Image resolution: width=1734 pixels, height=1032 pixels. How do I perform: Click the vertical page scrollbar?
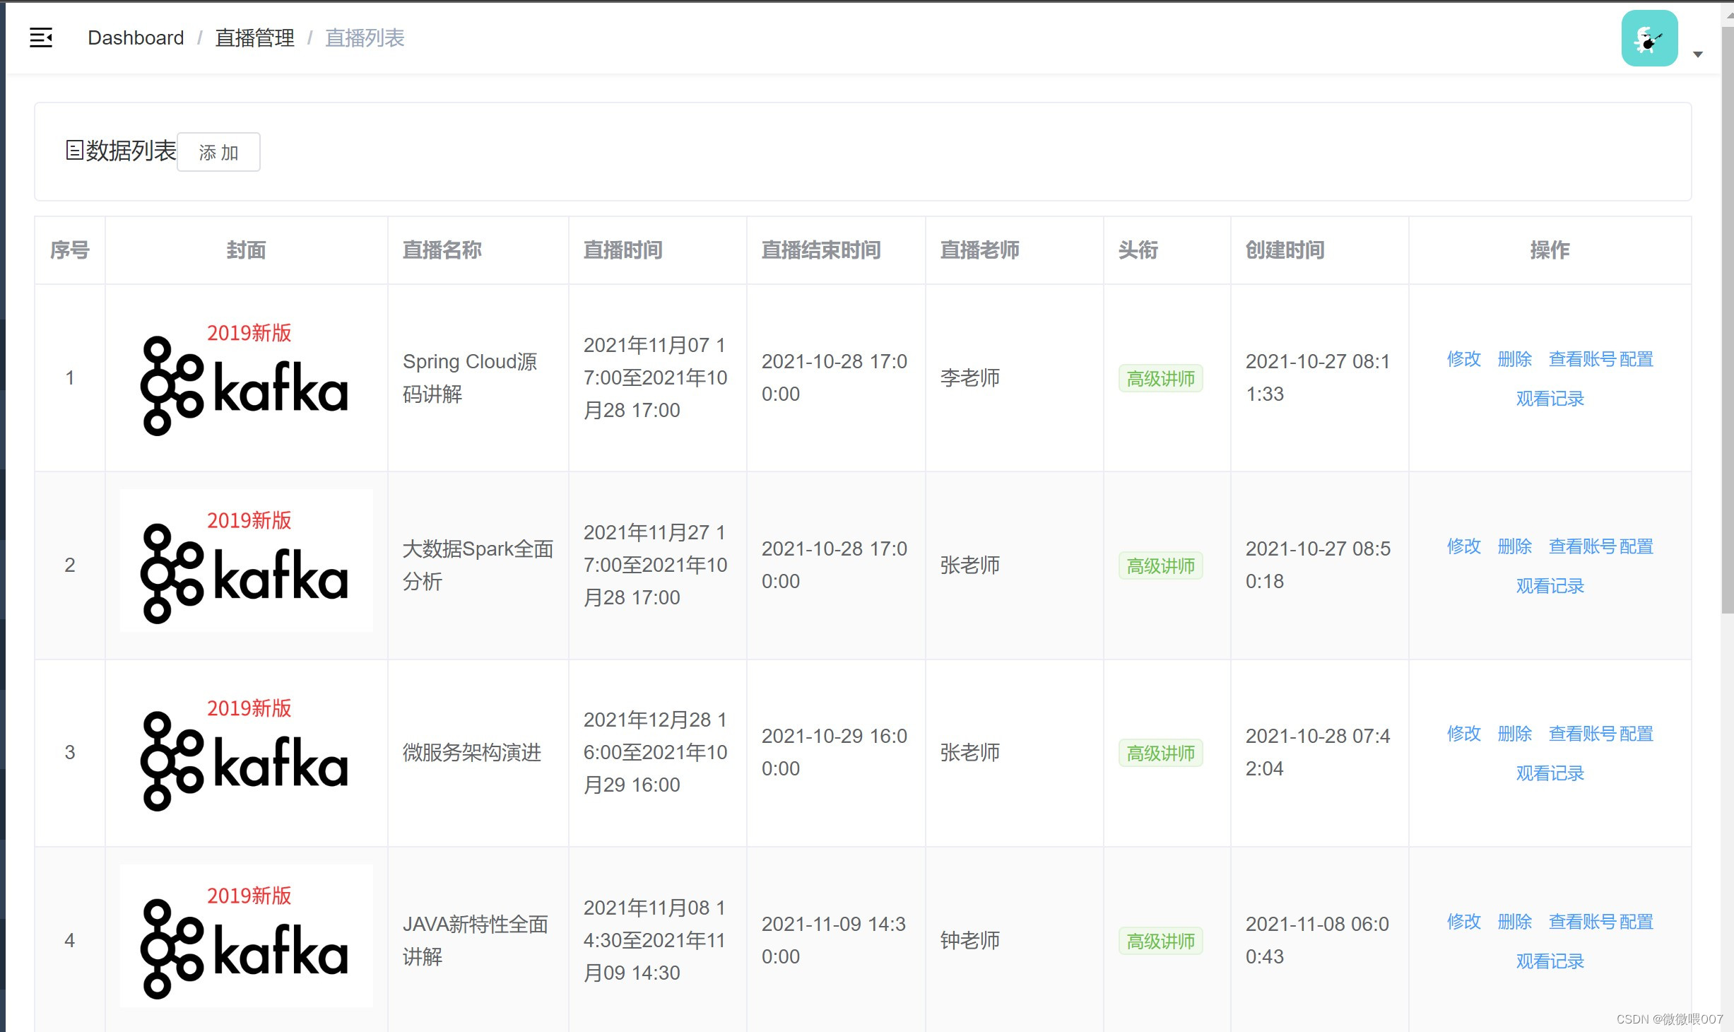pos(1727,318)
